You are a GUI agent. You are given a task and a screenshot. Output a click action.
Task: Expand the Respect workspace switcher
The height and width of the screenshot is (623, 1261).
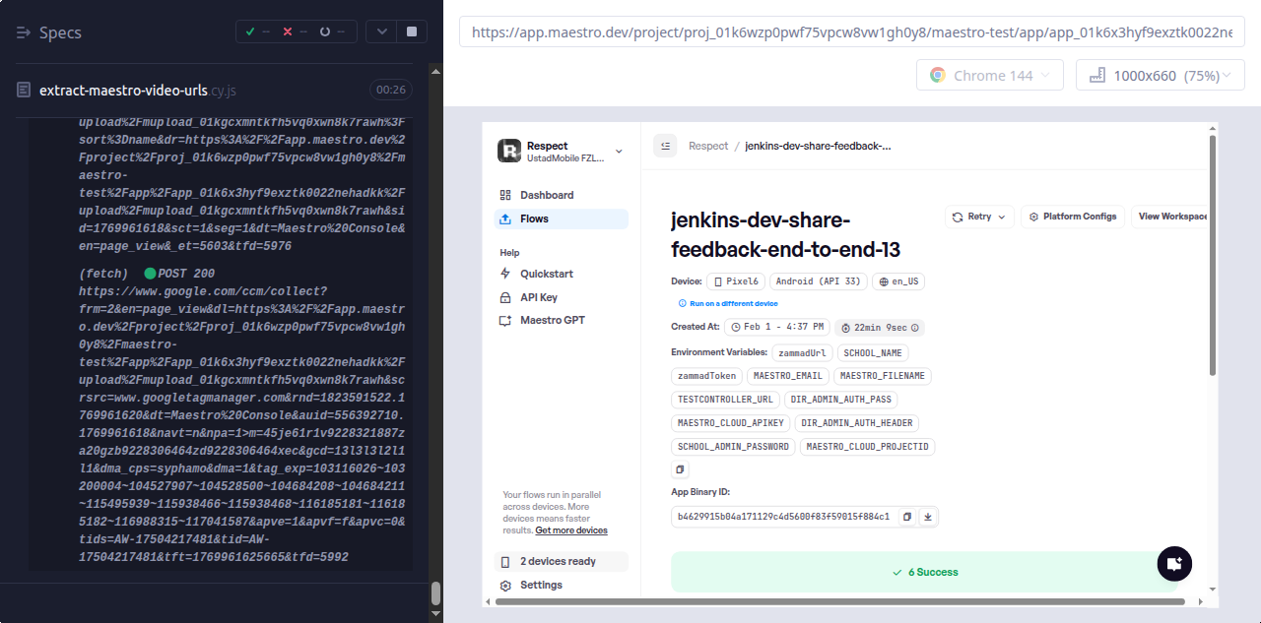coord(619,151)
